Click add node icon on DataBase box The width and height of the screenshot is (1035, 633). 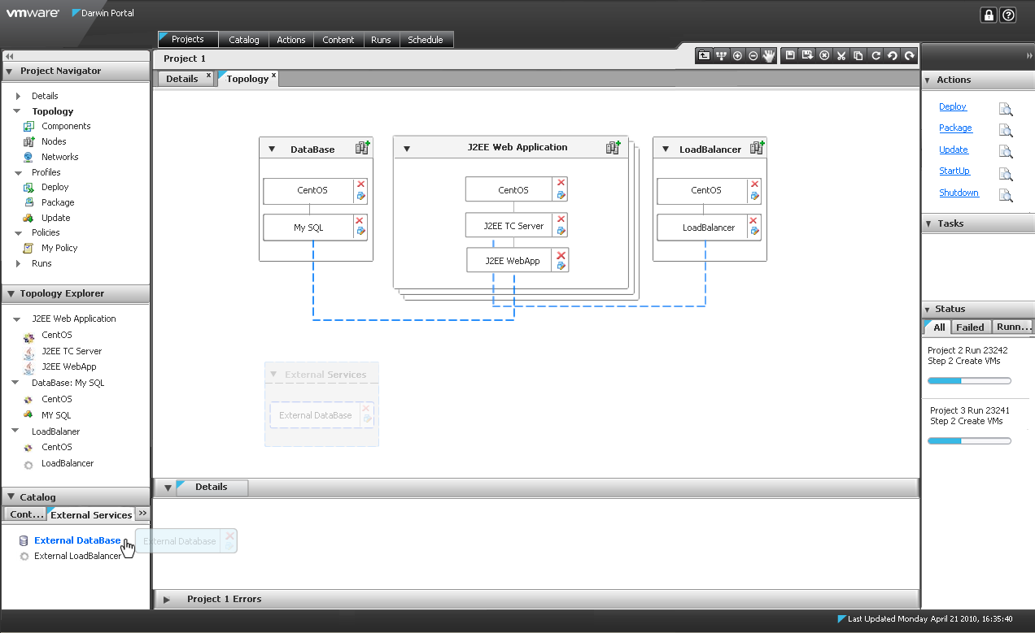pos(362,148)
